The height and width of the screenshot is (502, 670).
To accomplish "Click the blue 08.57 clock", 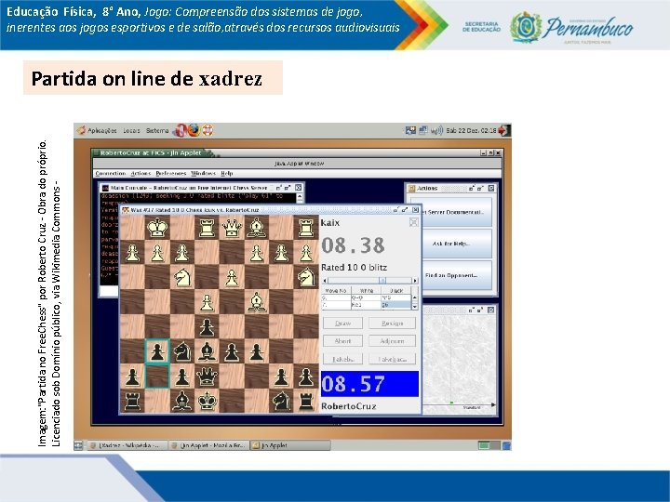I will pos(369,384).
